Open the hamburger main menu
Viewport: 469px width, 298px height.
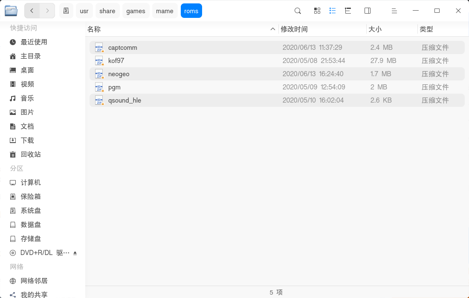click(x=394, y=11)
